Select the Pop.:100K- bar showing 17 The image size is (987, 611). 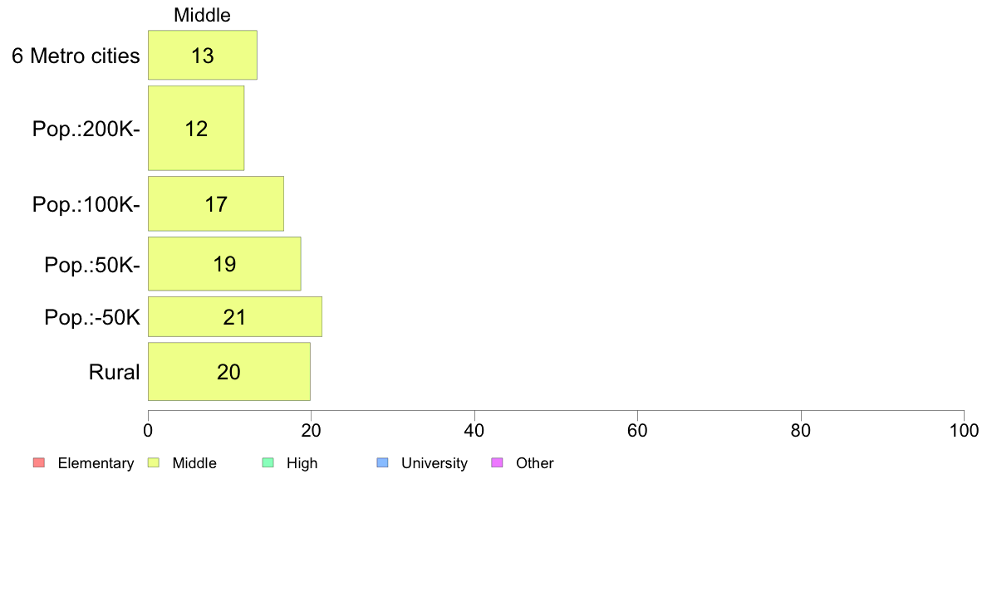216,204
